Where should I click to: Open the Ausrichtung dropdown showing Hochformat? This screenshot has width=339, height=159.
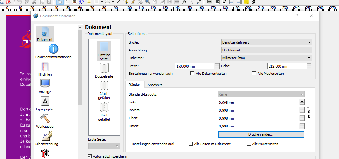266,50
